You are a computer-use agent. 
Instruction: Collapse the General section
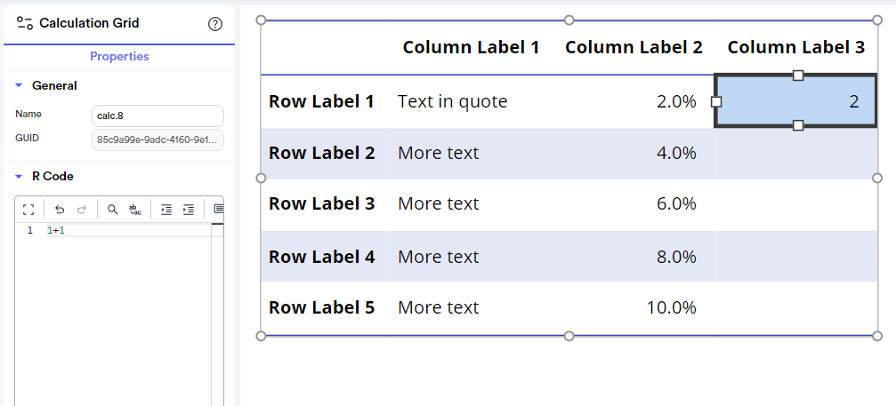pos(19,85)
